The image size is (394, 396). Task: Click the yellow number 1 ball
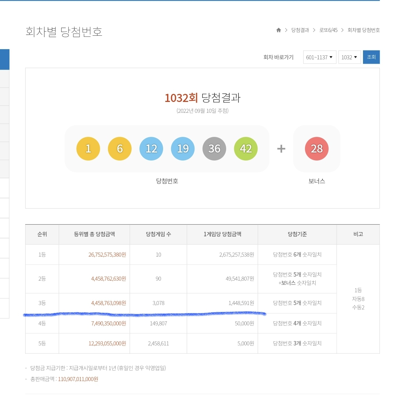88,148
